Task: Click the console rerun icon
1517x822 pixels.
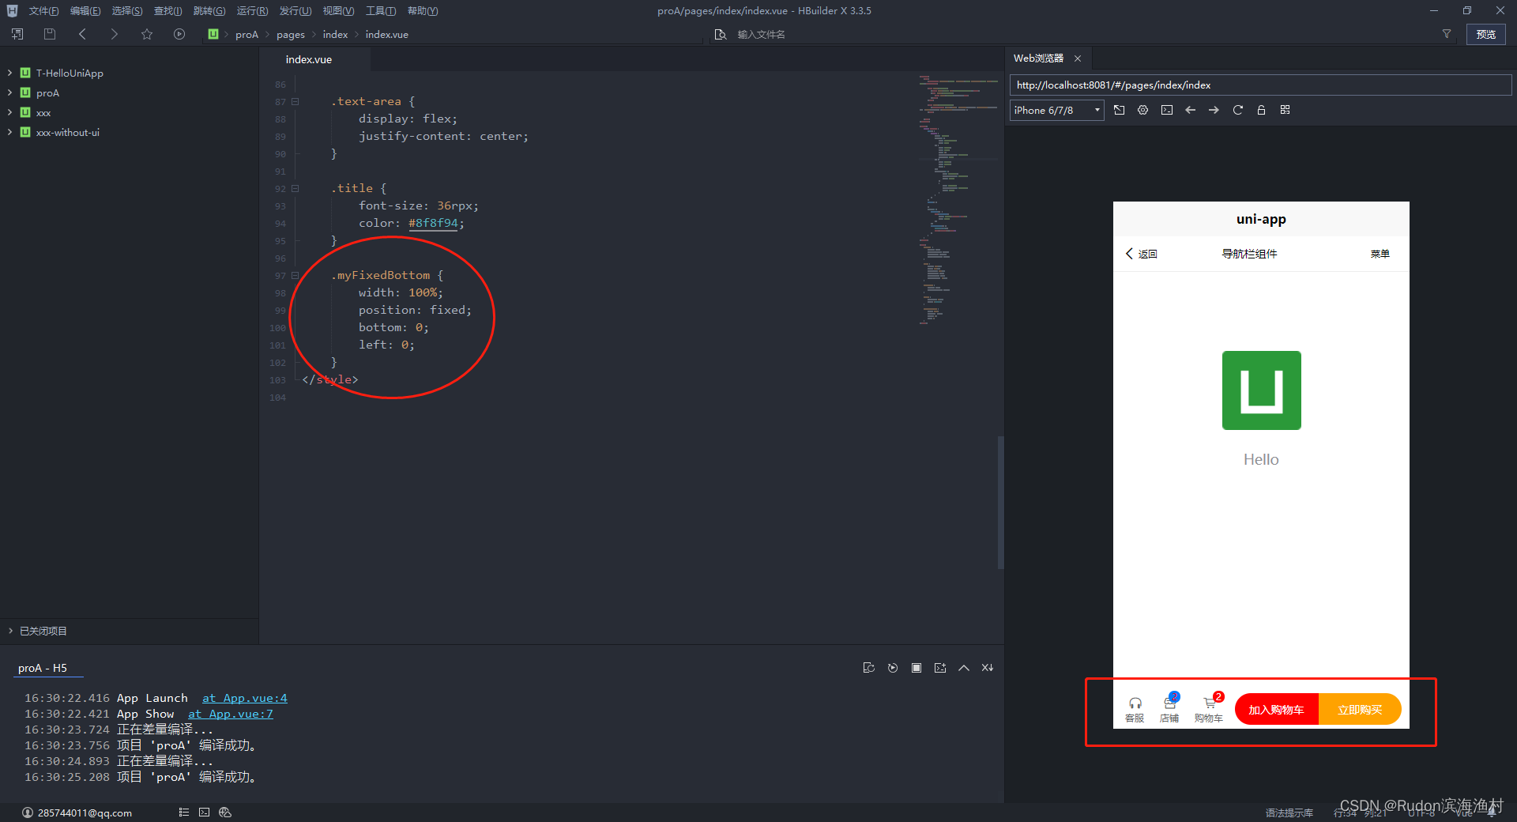Action: tap(892, 668)
